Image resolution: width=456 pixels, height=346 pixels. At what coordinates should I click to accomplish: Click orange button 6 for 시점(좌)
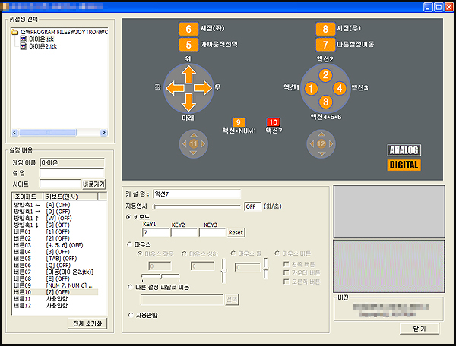pos(188,30)
